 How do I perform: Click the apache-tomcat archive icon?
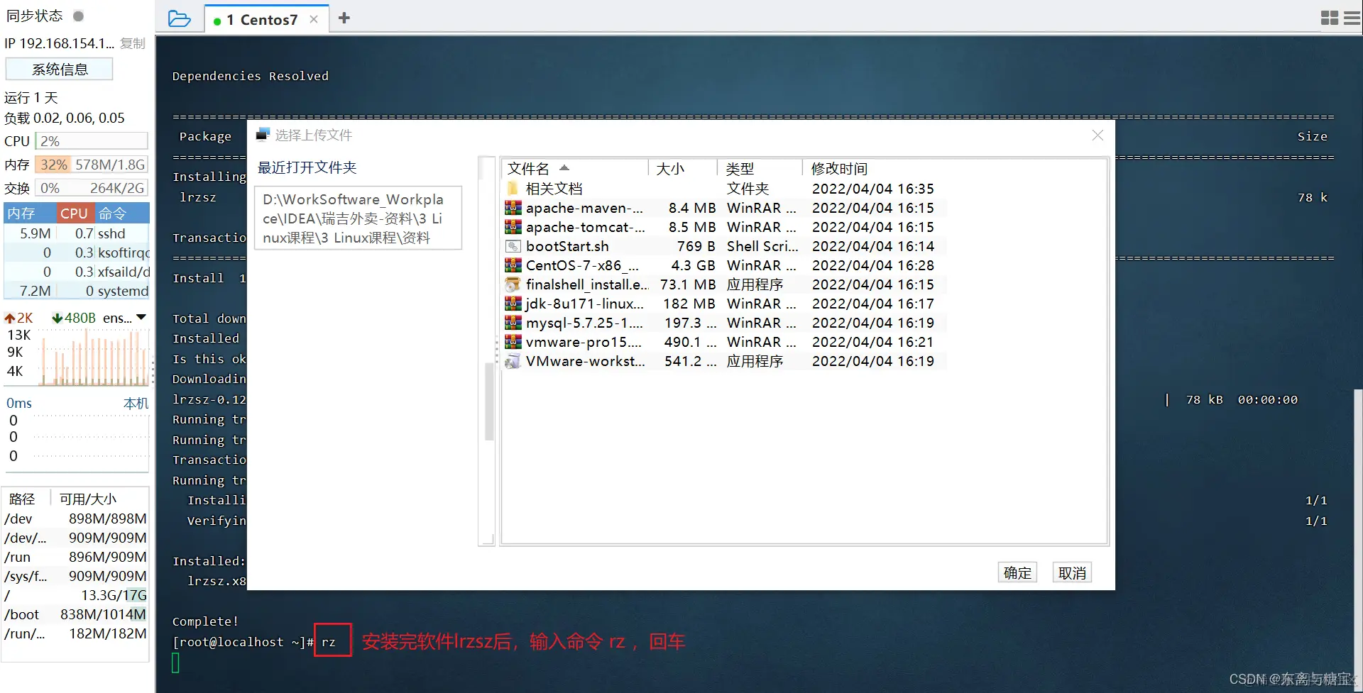513,227
